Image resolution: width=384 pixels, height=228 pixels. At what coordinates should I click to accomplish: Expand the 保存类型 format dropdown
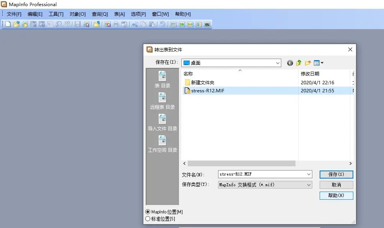309,185
